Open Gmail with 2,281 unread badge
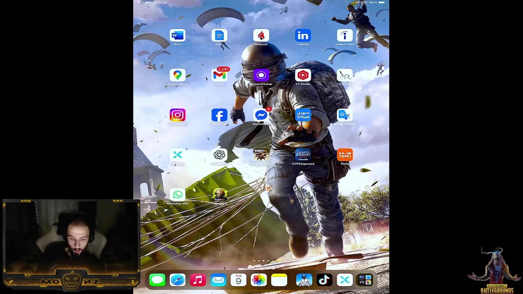The width and height of the screenshot is (523, 294). (219, 75)
